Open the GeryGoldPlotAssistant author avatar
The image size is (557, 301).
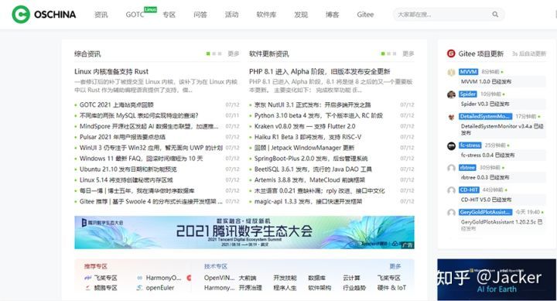[451, 213]
